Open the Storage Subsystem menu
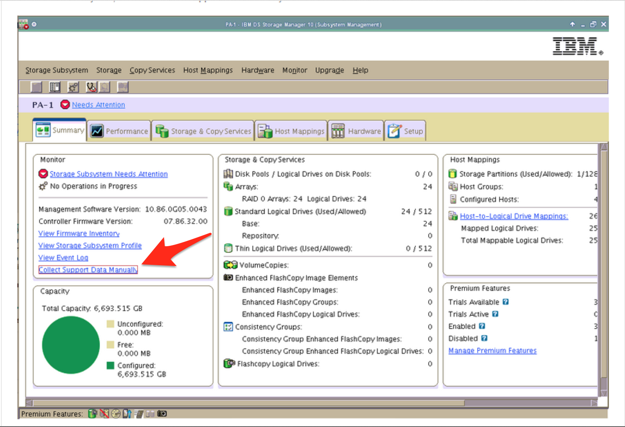The width and height of the screenshot is (625, 427). 57,70
